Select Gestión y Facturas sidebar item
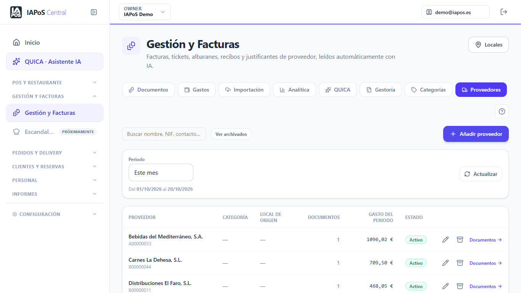 (55, 113)
